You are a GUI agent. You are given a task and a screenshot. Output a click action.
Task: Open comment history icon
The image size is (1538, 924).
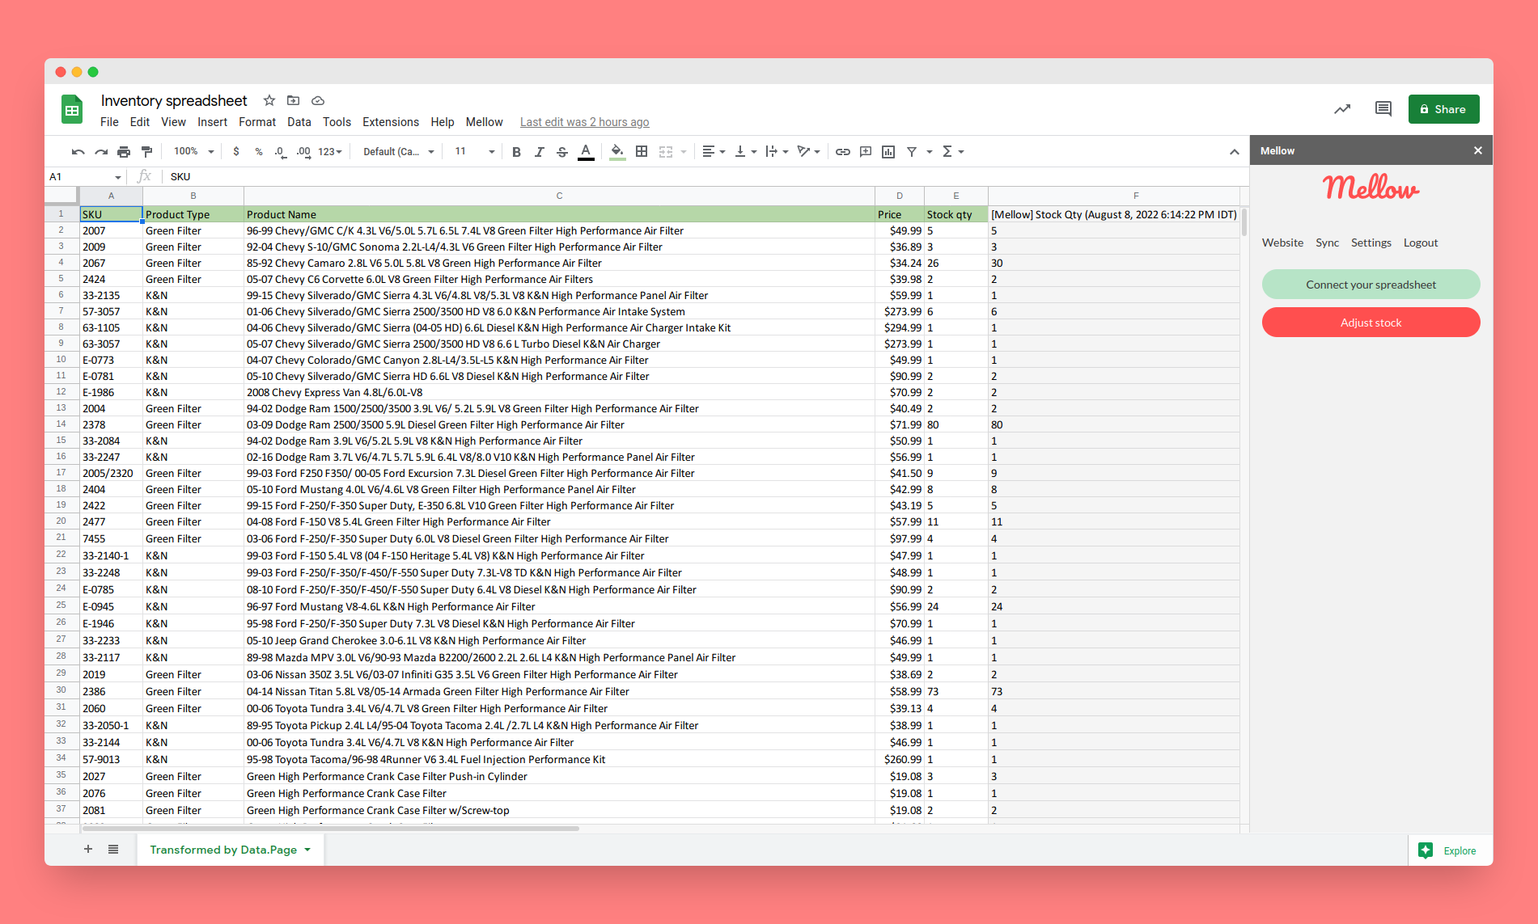[1383, 109]
